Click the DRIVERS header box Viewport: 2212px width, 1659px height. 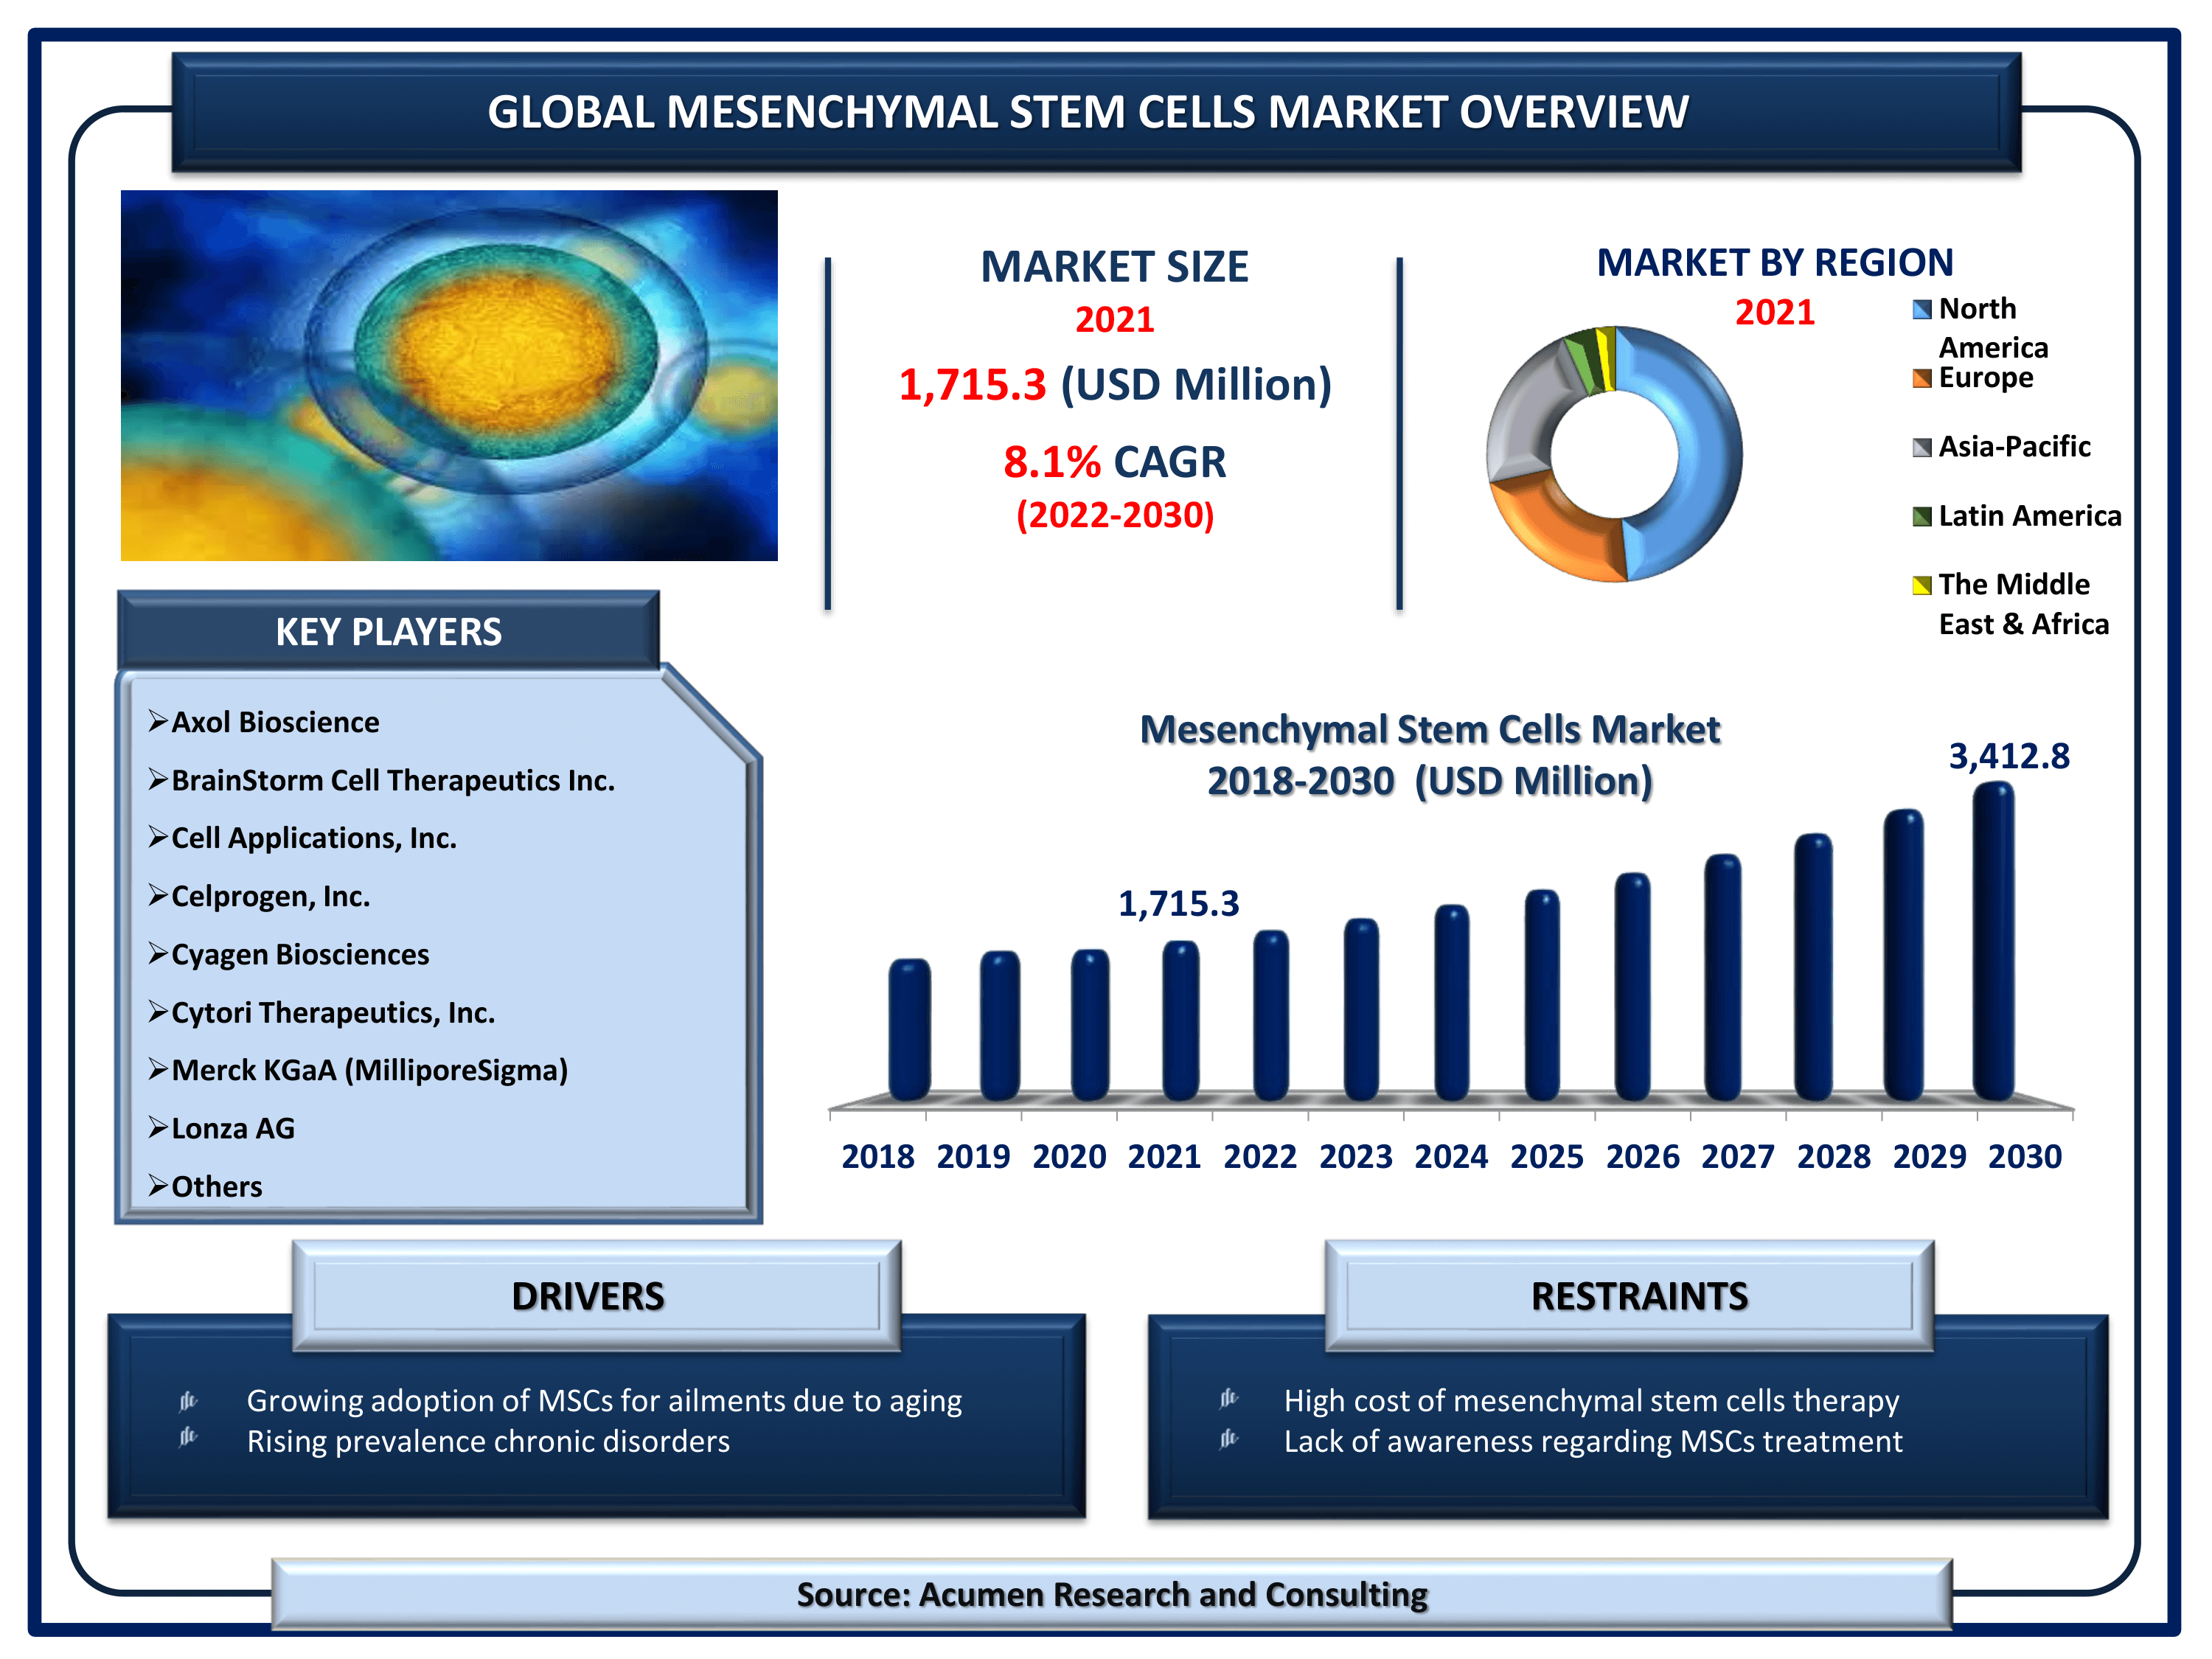(x=597, y=1296)
